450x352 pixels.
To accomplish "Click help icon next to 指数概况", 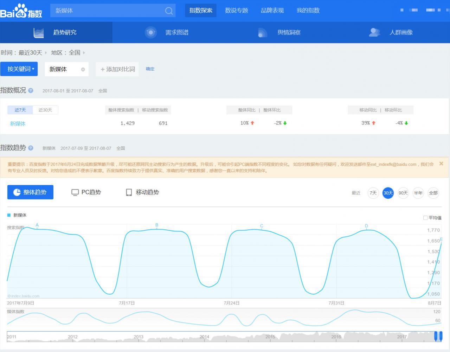I will point(31,90).
